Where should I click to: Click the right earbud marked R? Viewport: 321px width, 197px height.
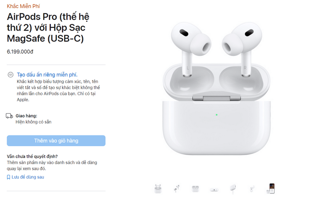click(242, 49)
